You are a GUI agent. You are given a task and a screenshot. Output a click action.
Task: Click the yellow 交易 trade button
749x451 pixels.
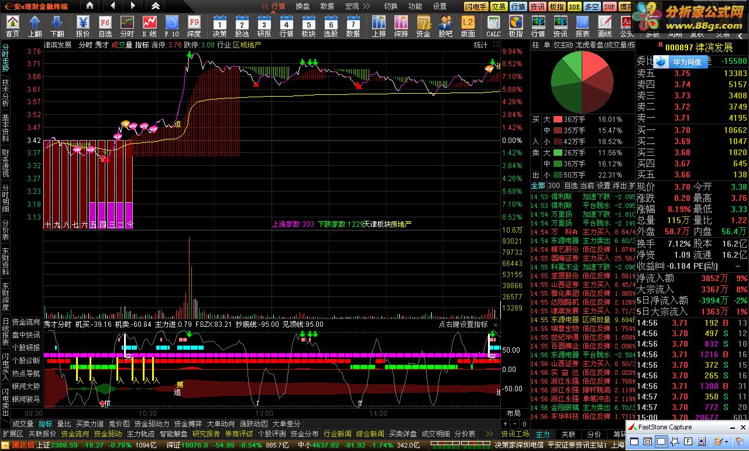click(499, 6)
